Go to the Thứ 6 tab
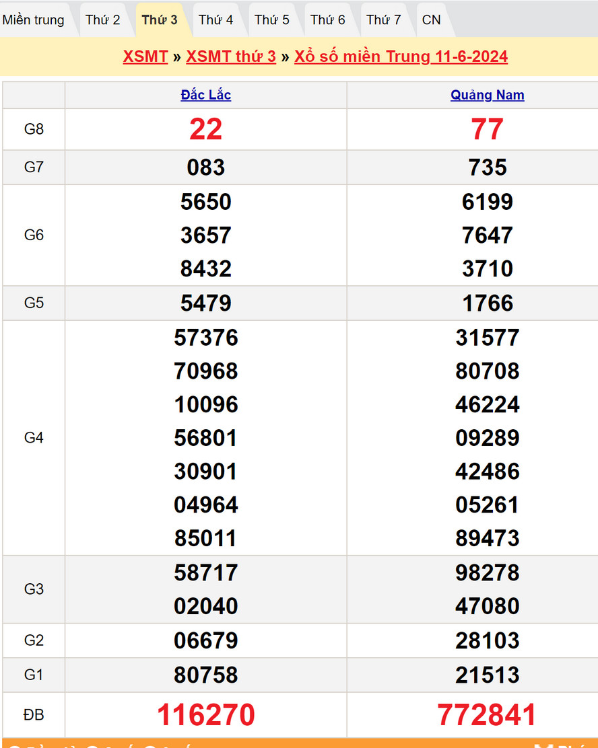The width and height of the screenshot is (598, 748). pos(328,20)
